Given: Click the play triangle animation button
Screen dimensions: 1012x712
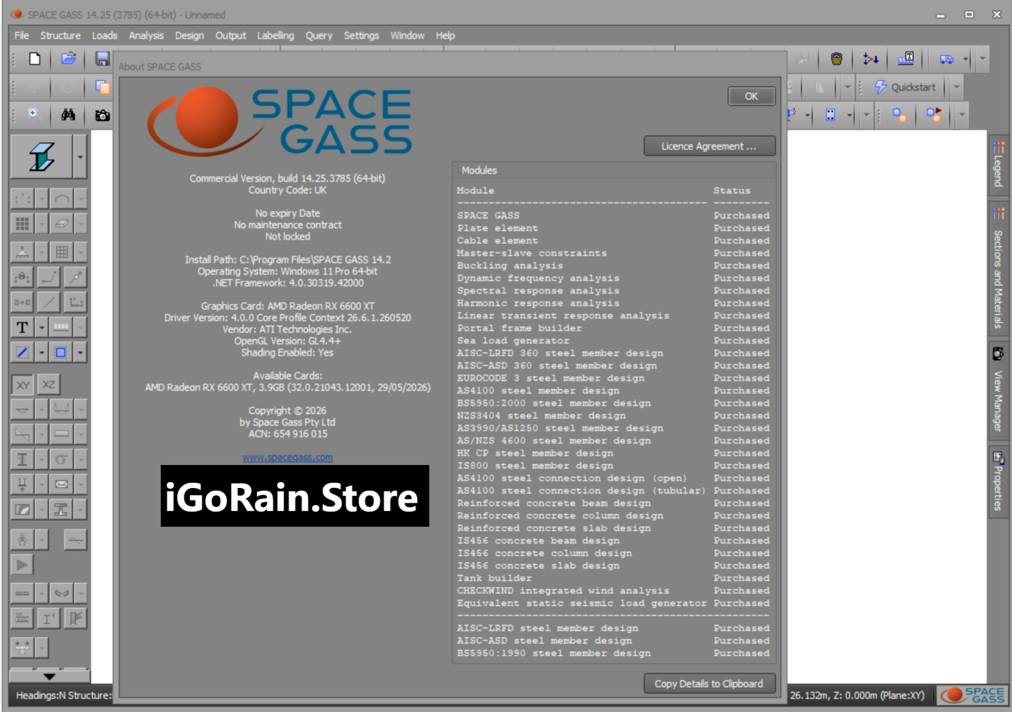Looking at the screenshot, I should (22, 564).
